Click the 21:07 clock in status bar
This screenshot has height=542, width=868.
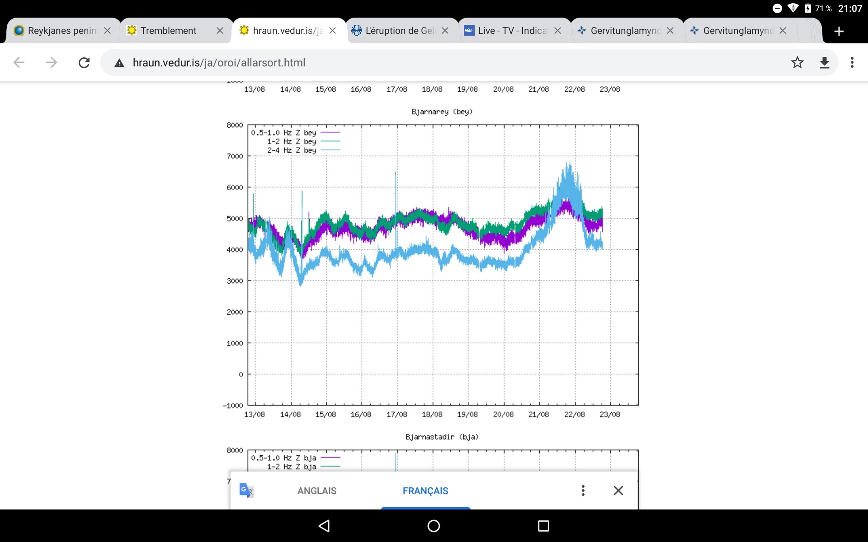pos(850,8)
